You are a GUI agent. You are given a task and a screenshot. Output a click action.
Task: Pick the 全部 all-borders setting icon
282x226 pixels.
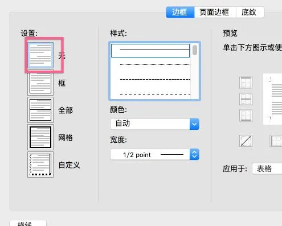click(40, 110)
